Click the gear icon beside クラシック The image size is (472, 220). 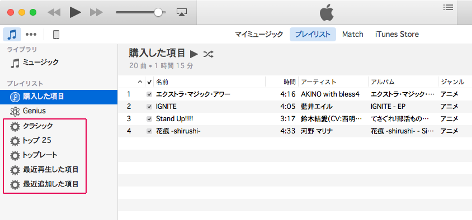15,126
